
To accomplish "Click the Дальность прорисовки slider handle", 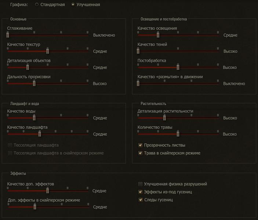I will pyautogui.click(x=34, y=83).
